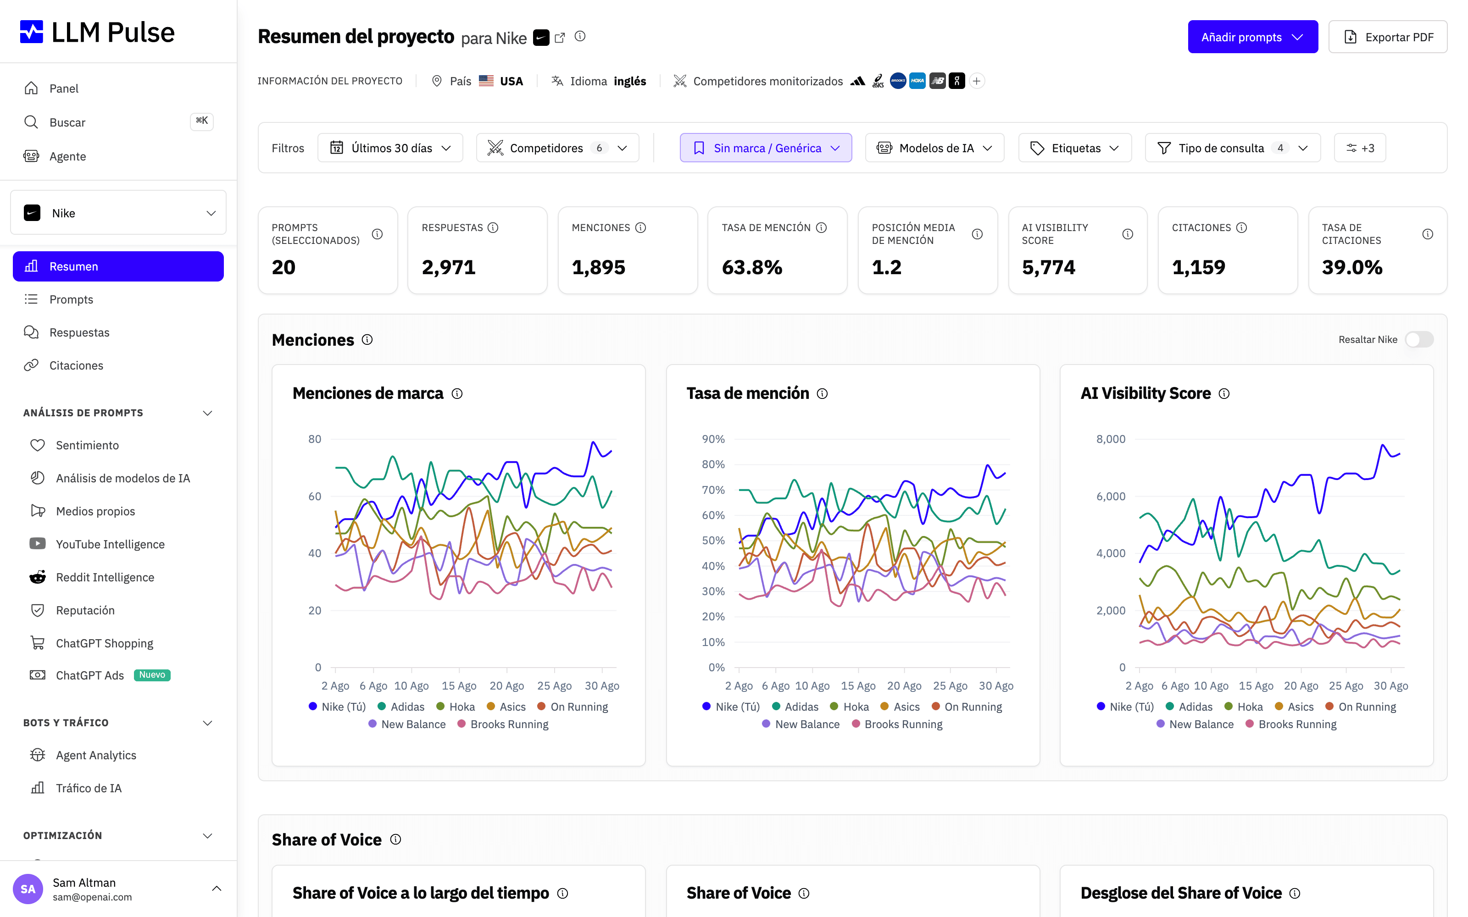Viewport: 1468px width, 917px height.
Task: Open Sentimiento analysis page
Action: point(118,445)
